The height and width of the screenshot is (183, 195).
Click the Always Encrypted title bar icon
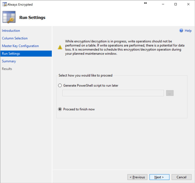click(x=5, y=5)
